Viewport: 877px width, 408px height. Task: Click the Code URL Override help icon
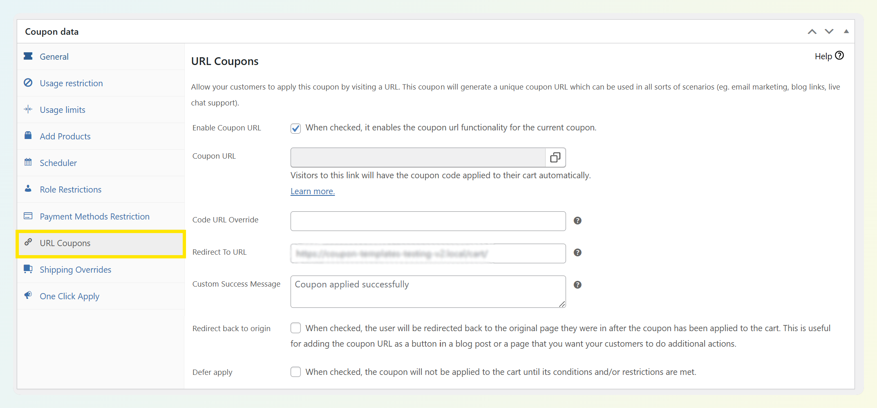tap(577, 221)
